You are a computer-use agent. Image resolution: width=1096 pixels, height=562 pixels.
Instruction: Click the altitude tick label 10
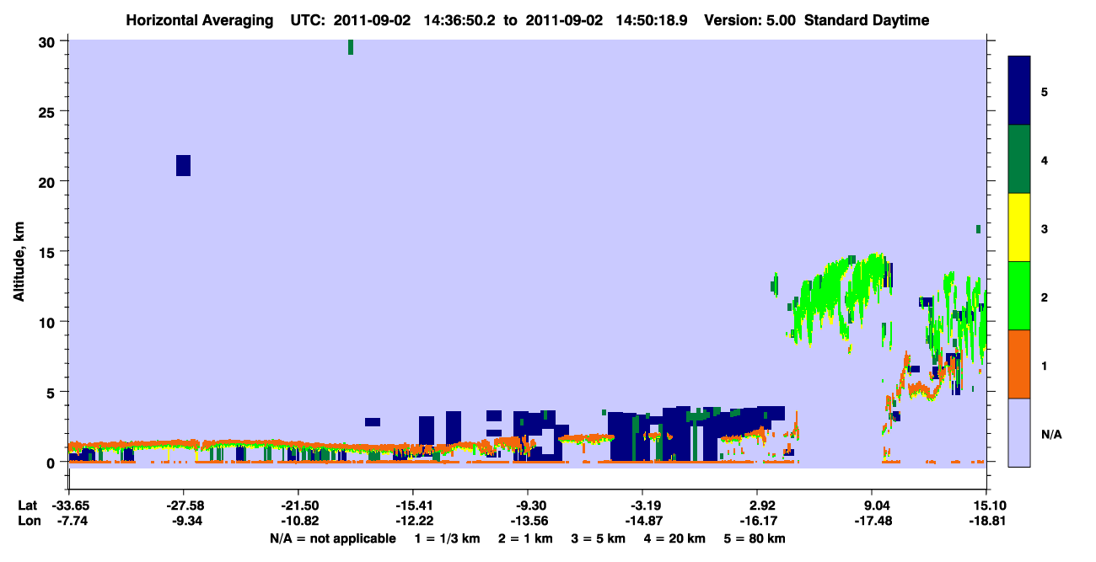(49, 322)
